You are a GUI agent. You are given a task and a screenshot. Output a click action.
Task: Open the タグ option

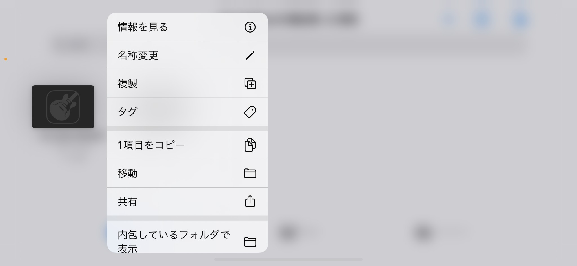[x=187, y=112]
